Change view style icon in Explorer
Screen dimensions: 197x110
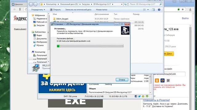[144, 9]
